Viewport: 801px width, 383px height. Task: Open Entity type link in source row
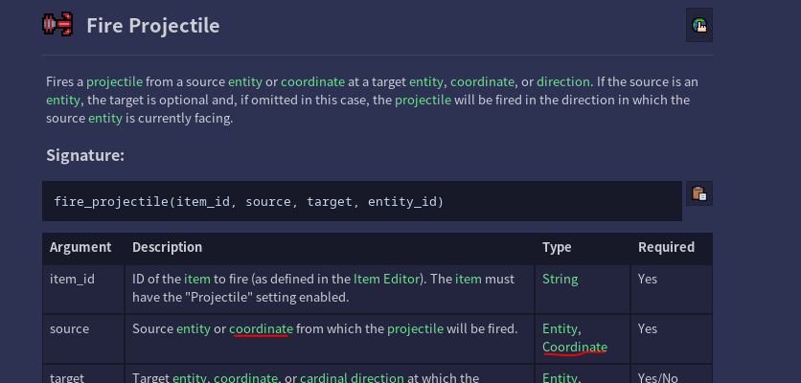click(560, 328)
